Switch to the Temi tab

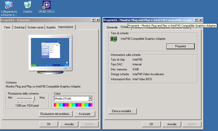coord(7,27)
